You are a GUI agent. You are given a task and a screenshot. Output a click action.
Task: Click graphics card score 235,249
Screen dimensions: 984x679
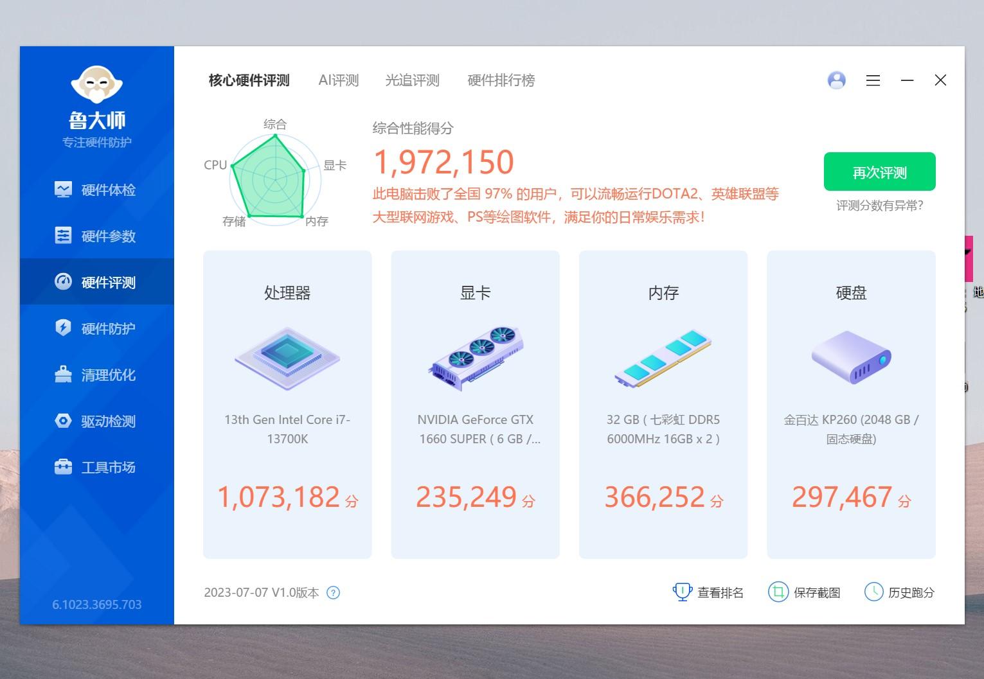(467, 497)
